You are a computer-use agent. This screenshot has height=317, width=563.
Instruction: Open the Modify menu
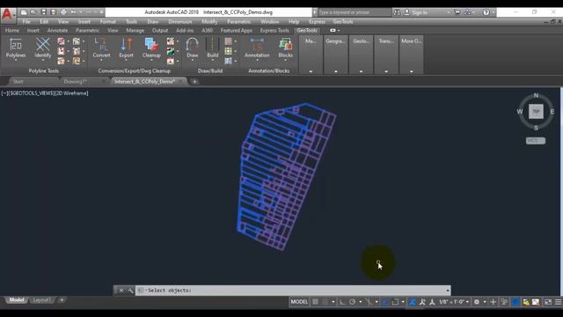(x=209, y=21)
